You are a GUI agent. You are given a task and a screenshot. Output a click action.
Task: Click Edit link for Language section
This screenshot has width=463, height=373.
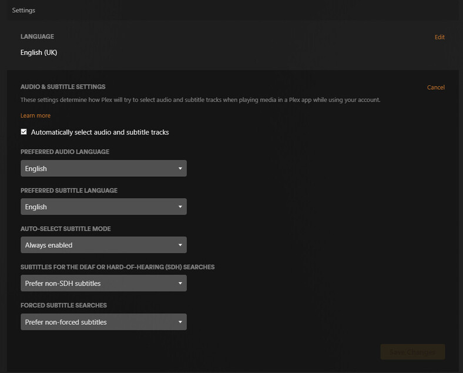tap(439, 37)
